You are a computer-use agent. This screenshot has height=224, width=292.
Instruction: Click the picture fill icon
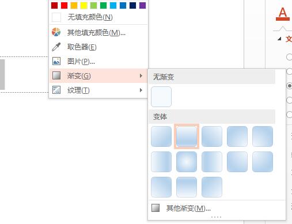[56, 61]
